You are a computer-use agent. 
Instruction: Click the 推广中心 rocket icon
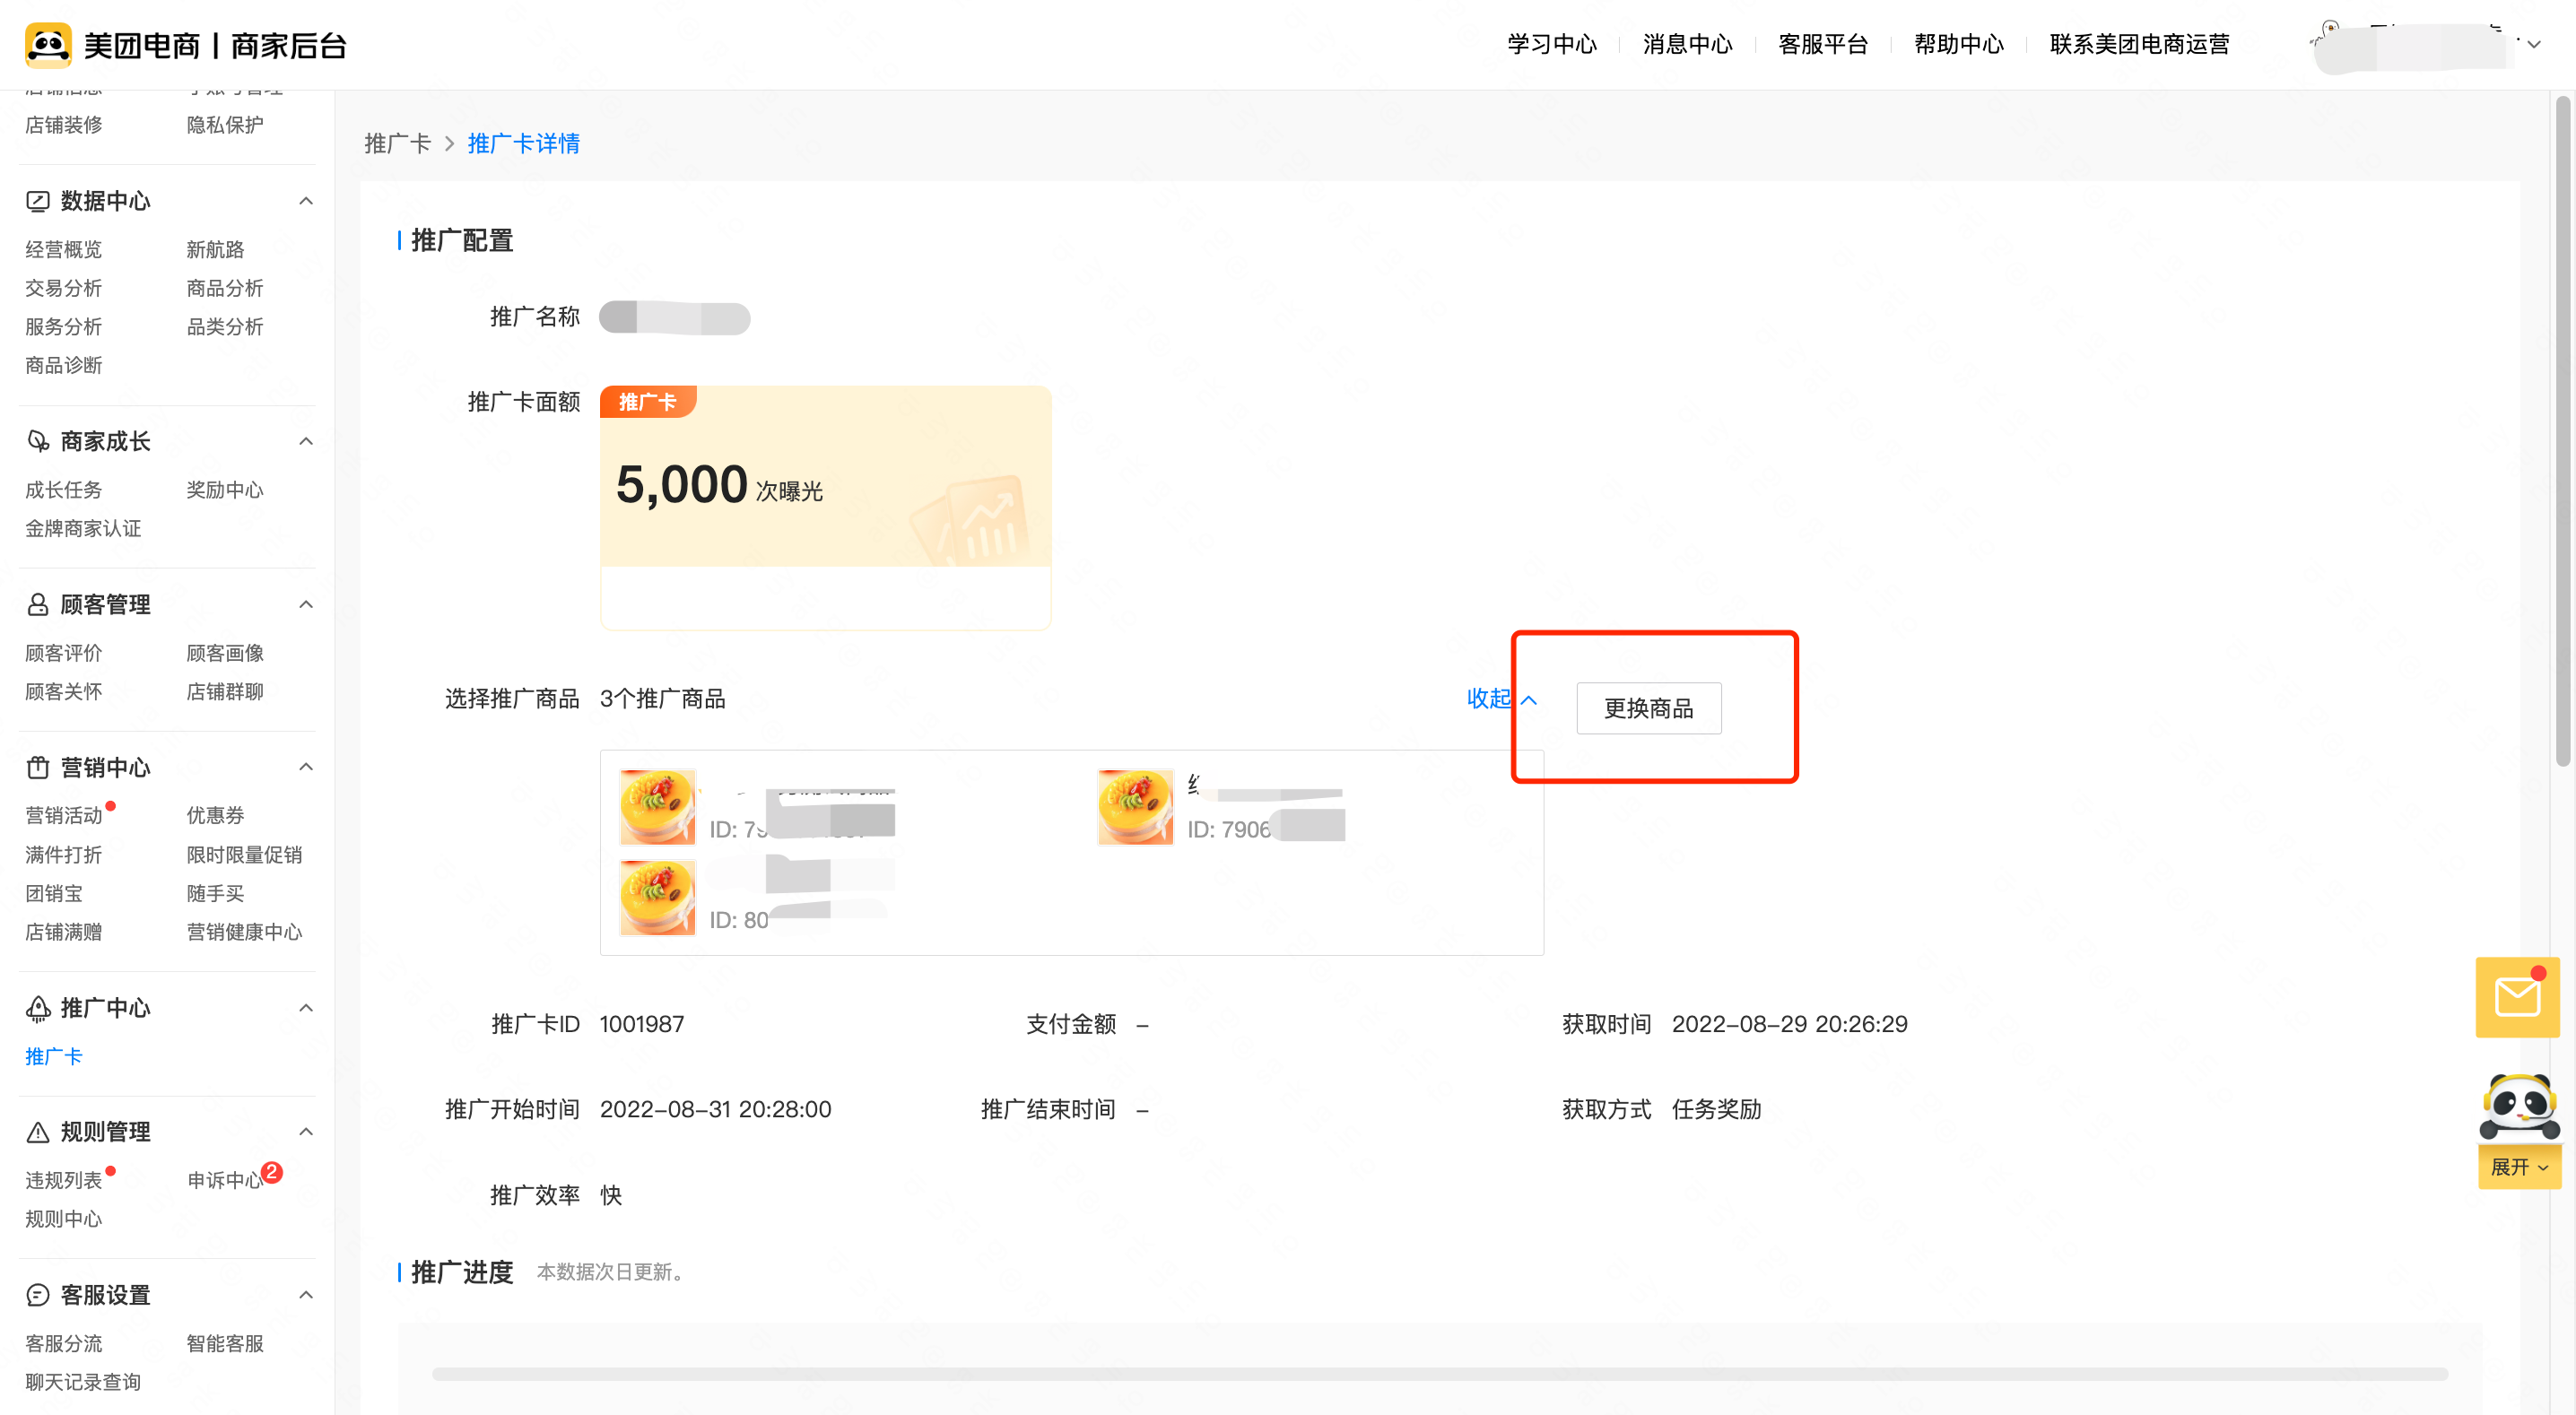point(37,1008)
